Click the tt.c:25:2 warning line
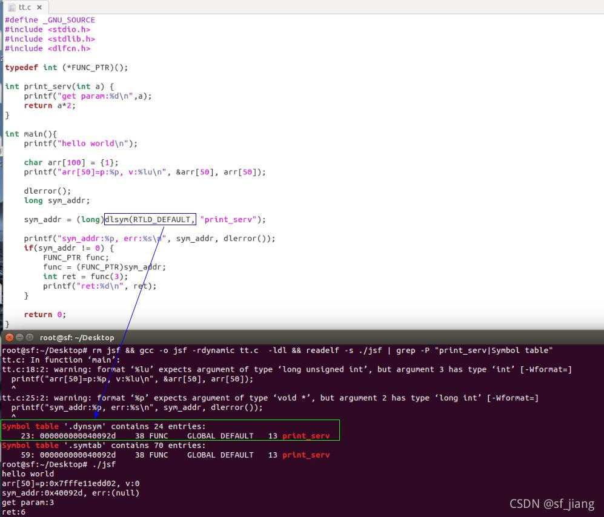This screenshot has width=604, height=517. pos(270,398)
